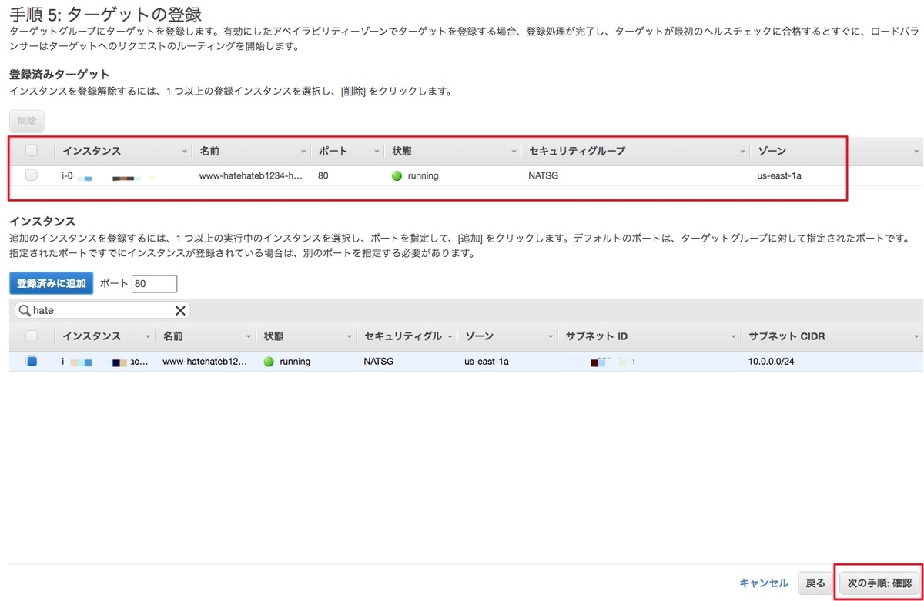The height and width of the screenshot is (601, 924).
Task: Click the search magnifier icon in the filter box
Action: (x=23, y=309)
